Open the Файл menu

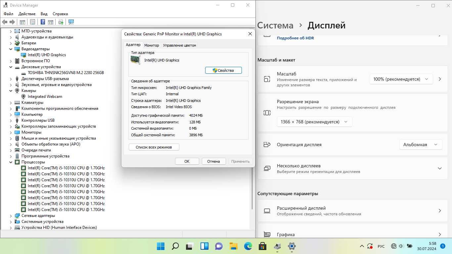9,14
